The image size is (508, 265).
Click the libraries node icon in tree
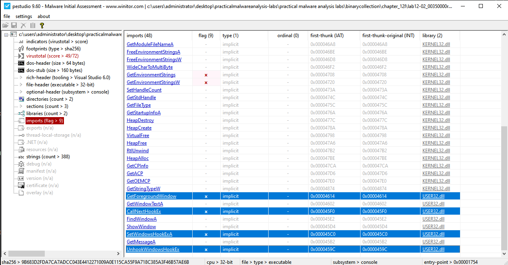pyautogui.click(x=21, y=114)
